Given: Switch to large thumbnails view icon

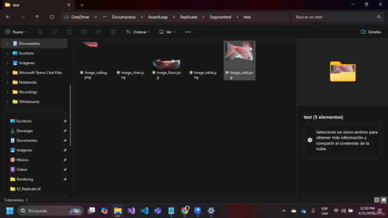Looking at the screenshot, I should pos(384,200).
